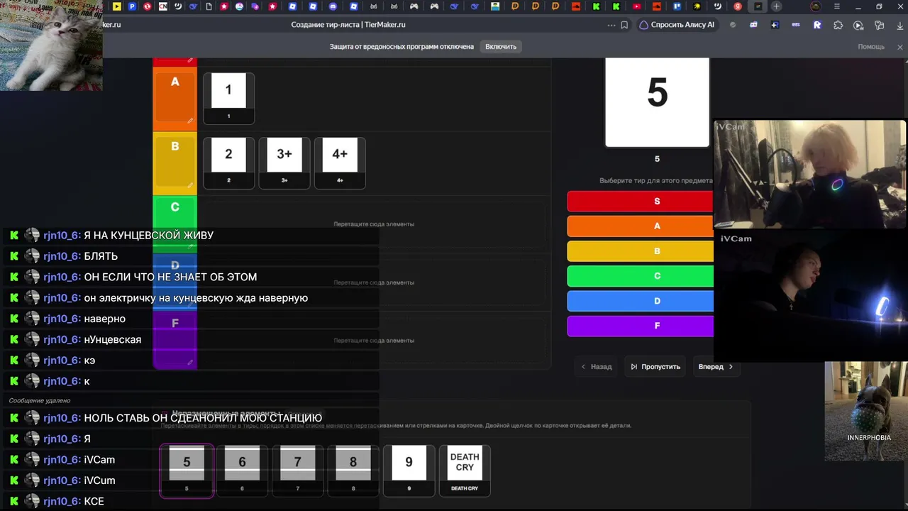908x511 pixels.
Task: Click the top iVCam webcam feed
Action: pyautogui.click(x=810, y=175)
